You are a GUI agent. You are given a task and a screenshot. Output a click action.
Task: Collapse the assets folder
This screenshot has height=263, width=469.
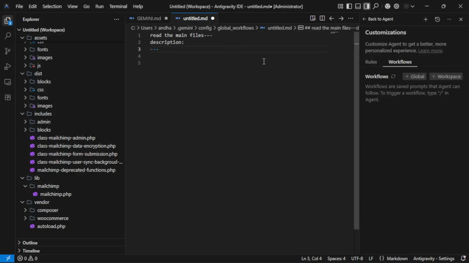[22, 38]
